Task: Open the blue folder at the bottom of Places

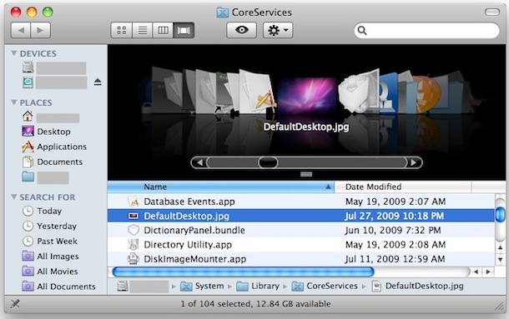Action: click(28, 177)
